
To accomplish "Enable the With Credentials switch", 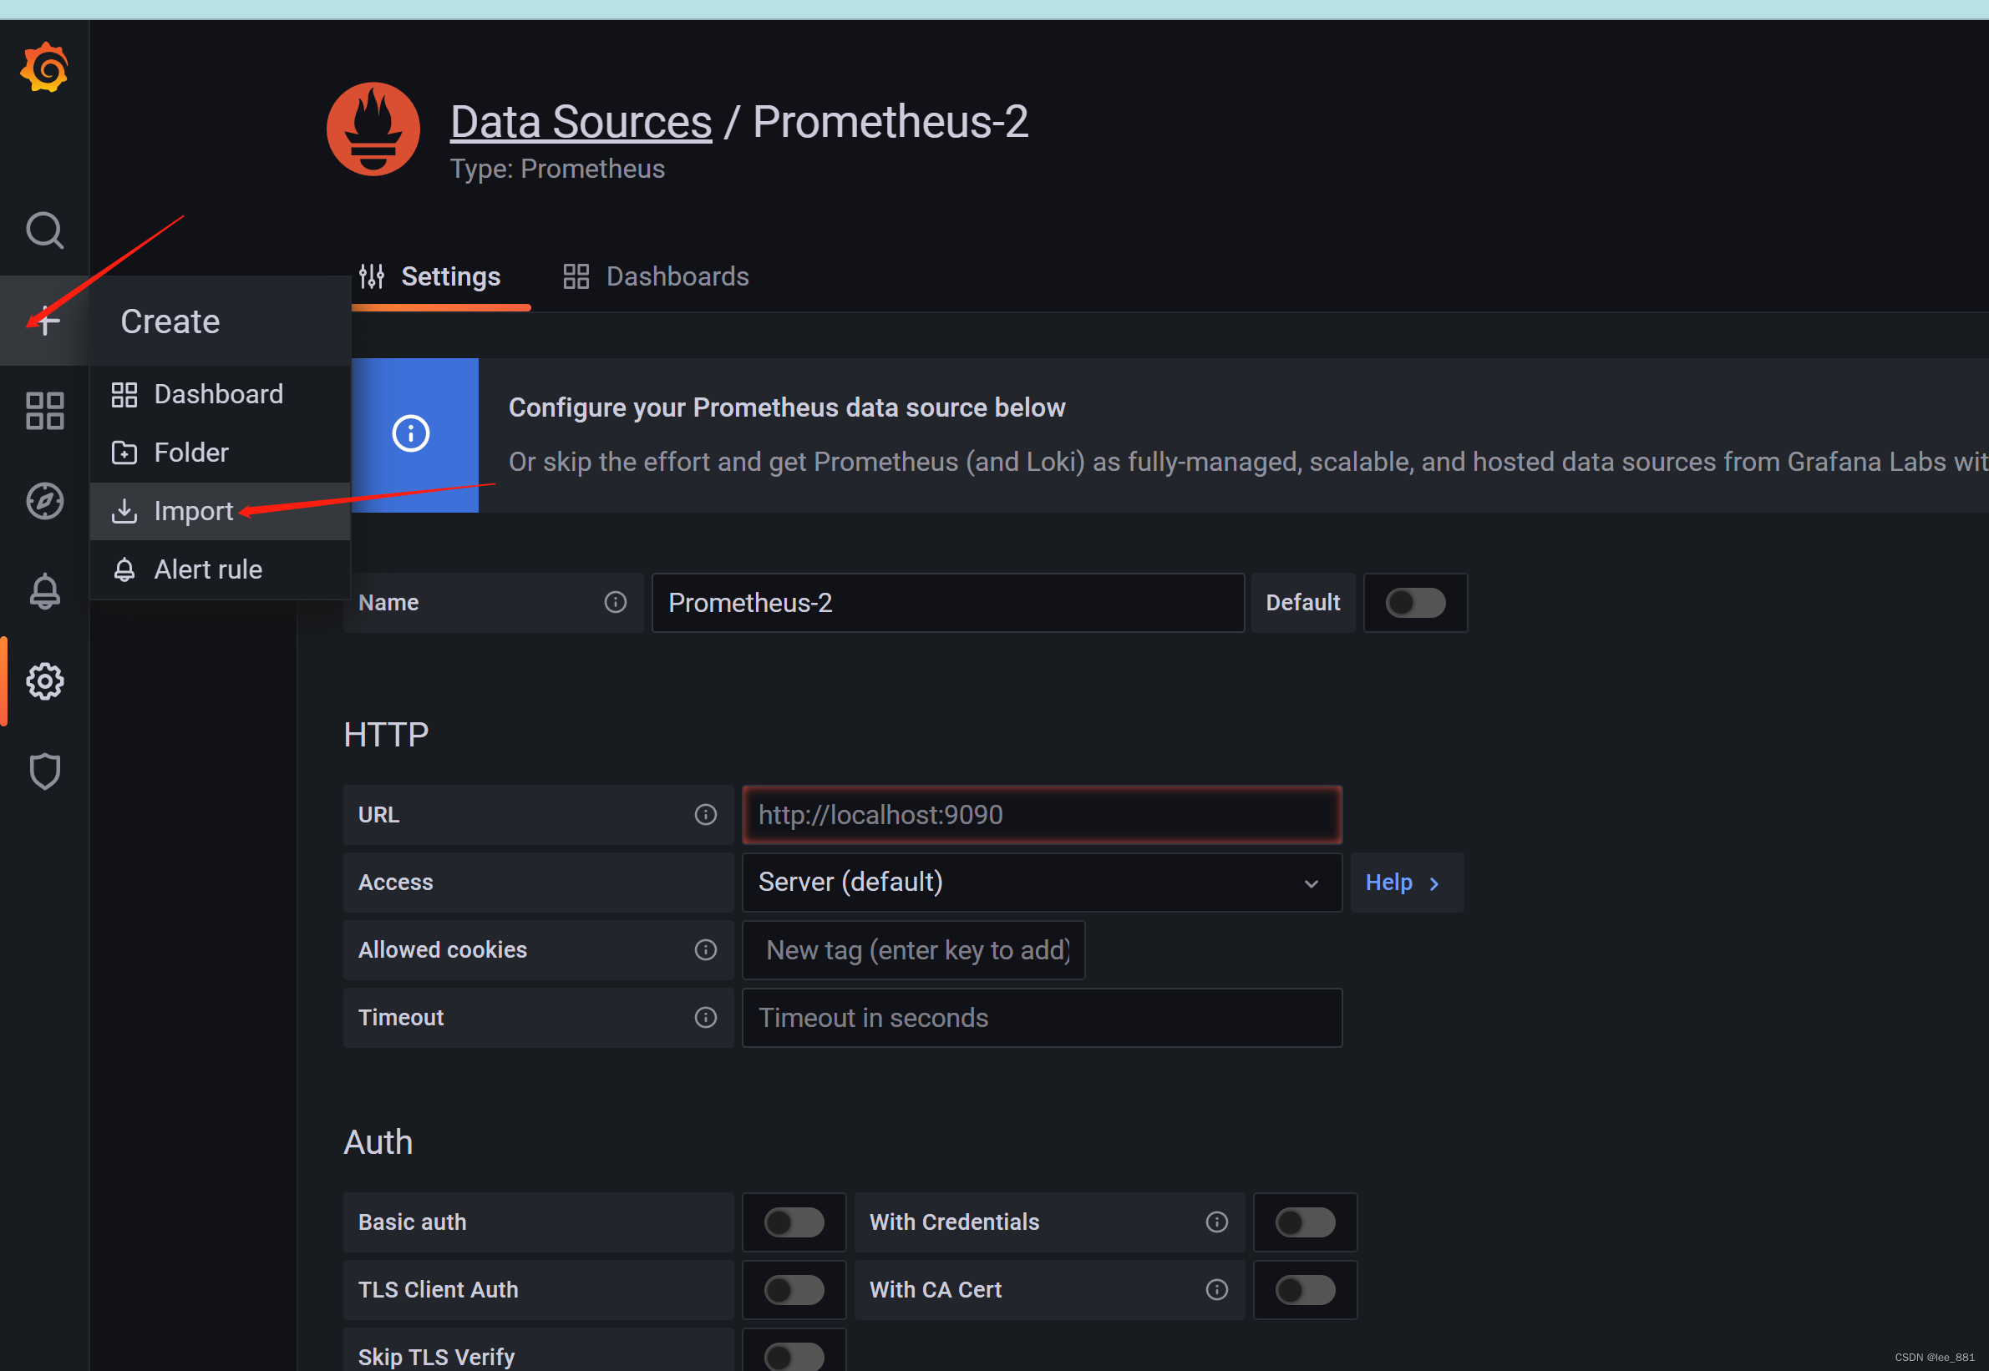I will (1305, 1222).
